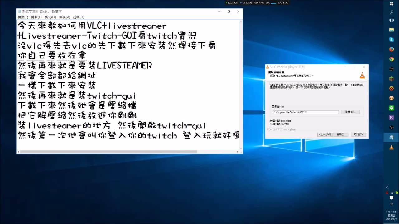Click the CPU 51°C temperature readout

(x=283, y=2)
